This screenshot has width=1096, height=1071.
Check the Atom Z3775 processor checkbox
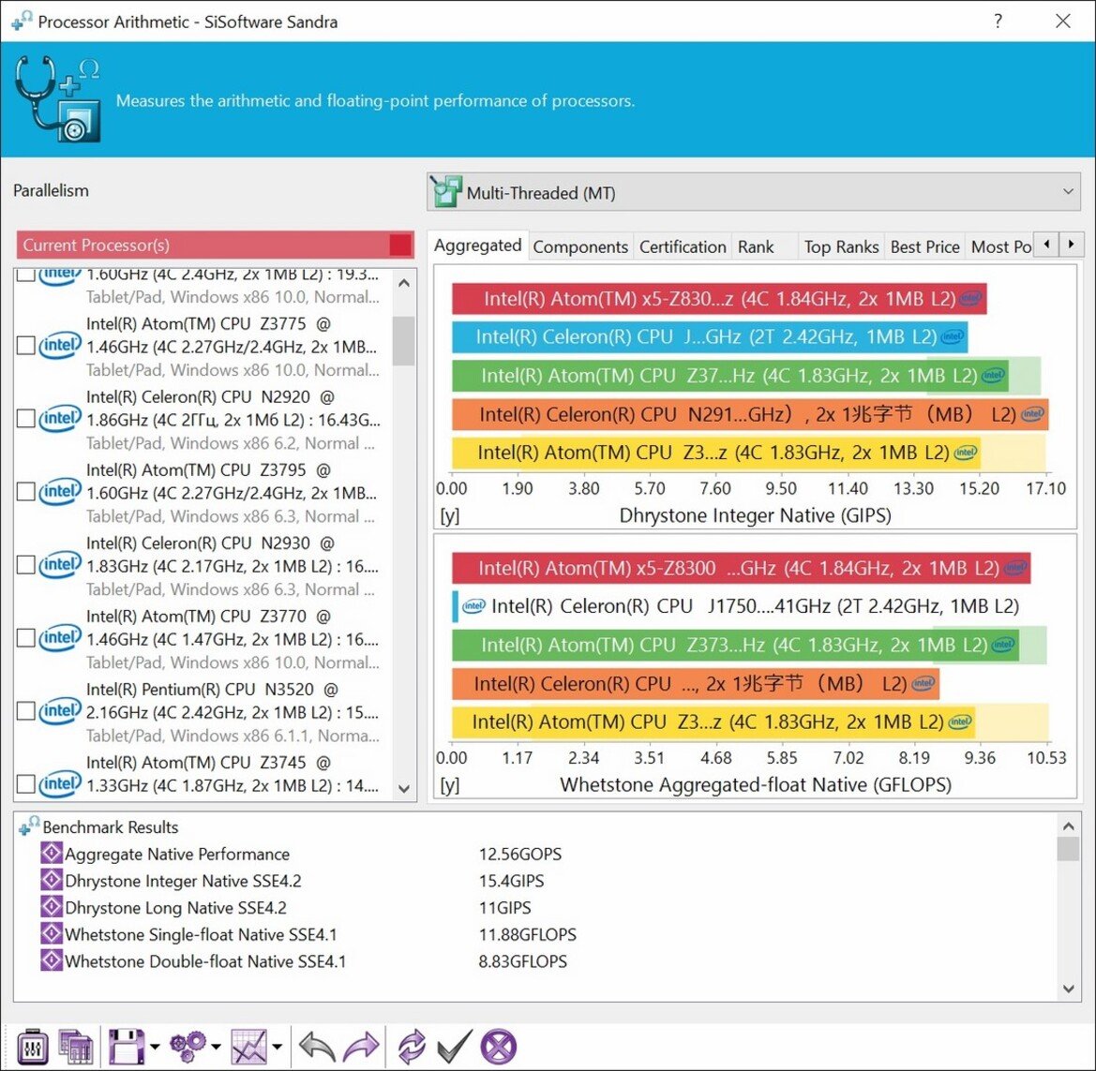[x=26, y=345]
